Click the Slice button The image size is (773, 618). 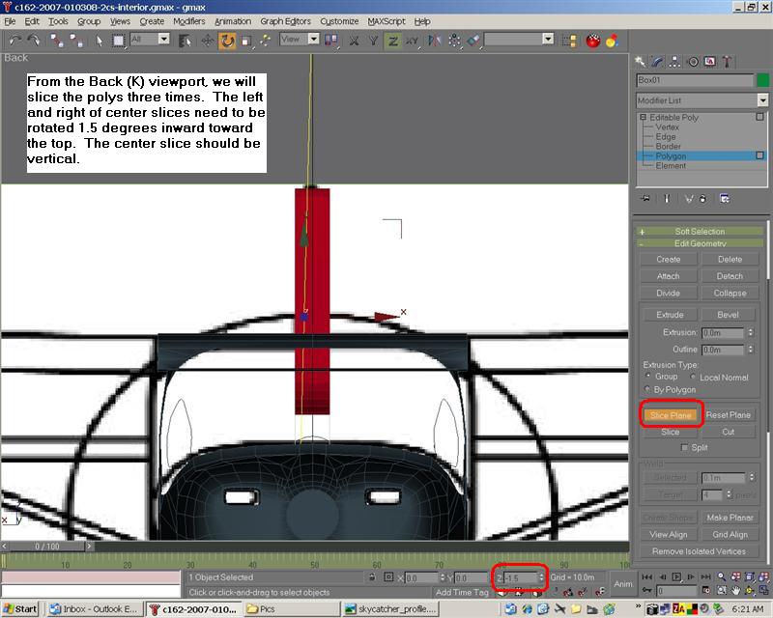point(670,432)
